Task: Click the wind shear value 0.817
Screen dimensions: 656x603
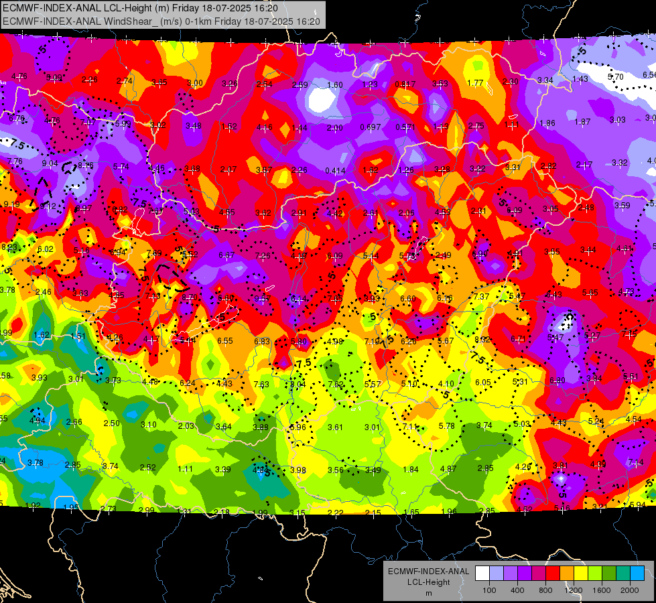Action: (405, 84)
